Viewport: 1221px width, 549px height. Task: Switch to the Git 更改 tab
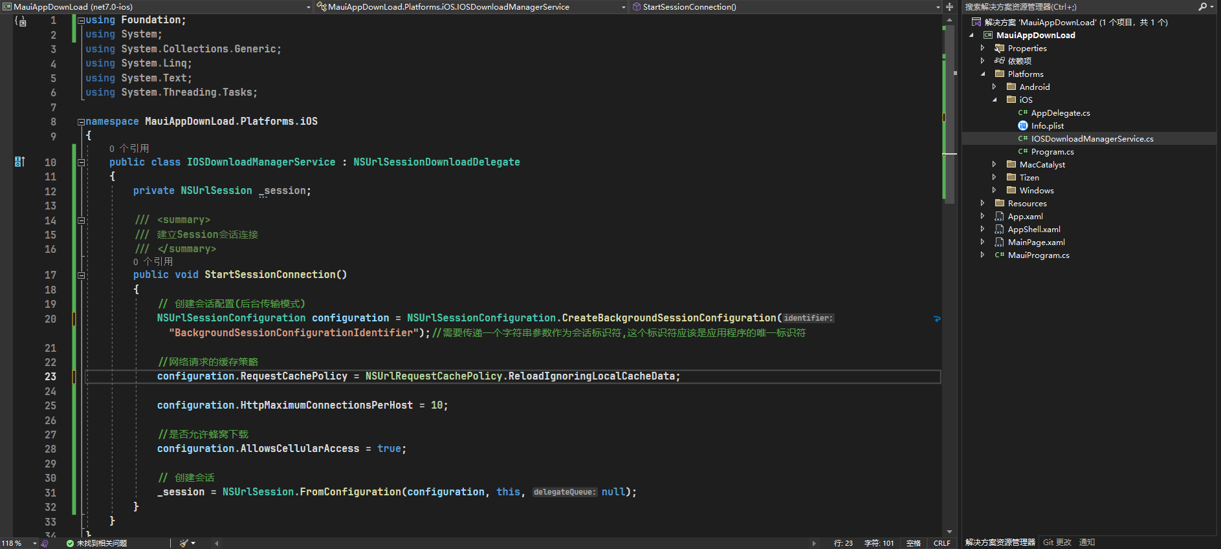click(1057, 543)
